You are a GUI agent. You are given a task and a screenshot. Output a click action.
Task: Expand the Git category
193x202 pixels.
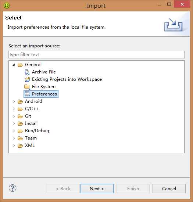click(14, 116)
